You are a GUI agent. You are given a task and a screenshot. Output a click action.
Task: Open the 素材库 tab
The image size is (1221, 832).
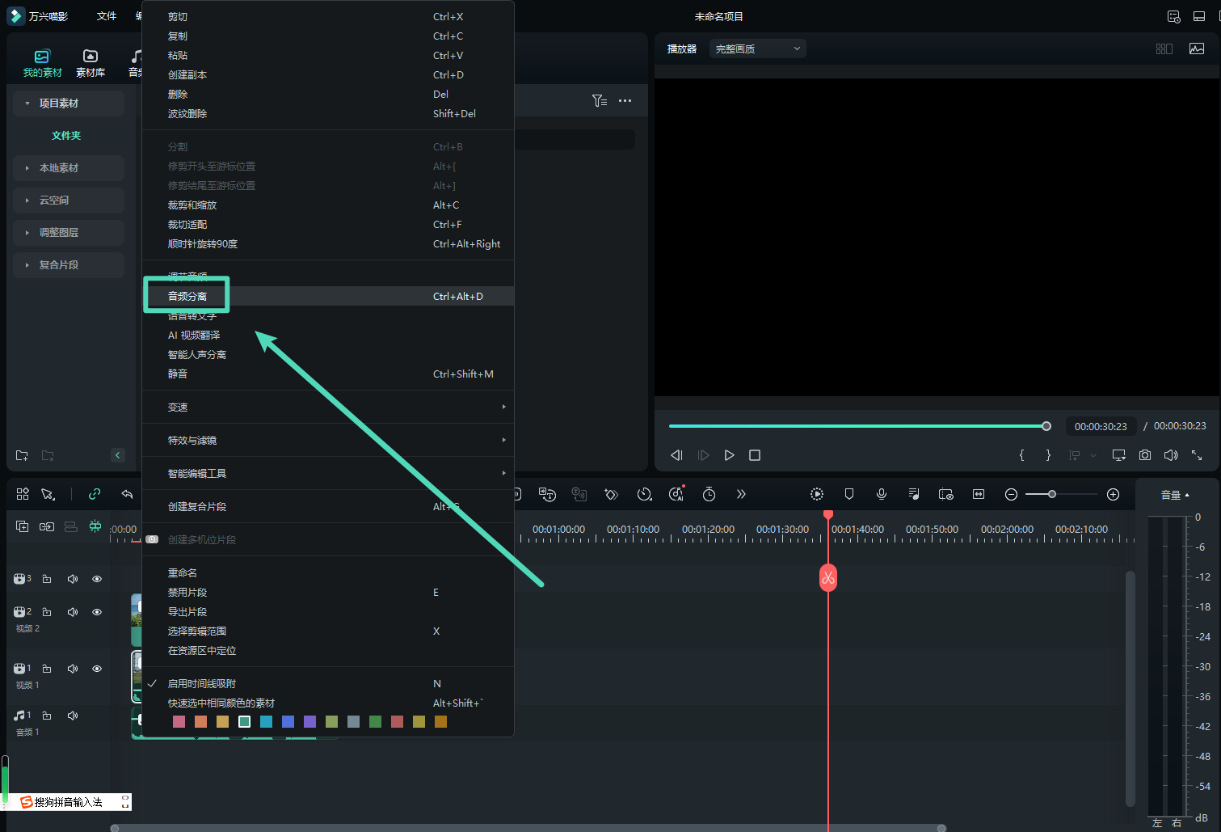[91, 63]
